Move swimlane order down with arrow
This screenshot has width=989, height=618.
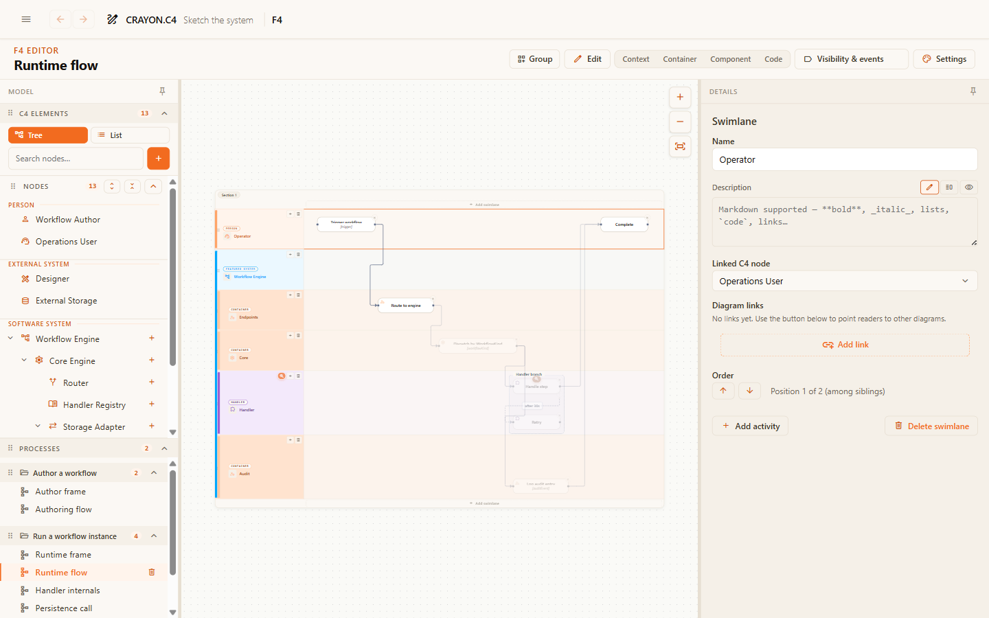[x=749, y=391]
